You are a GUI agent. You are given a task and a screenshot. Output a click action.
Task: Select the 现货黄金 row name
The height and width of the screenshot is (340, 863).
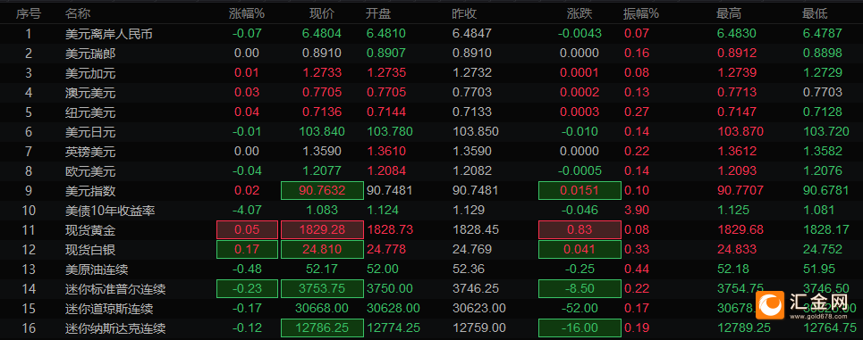coord(90,230)
